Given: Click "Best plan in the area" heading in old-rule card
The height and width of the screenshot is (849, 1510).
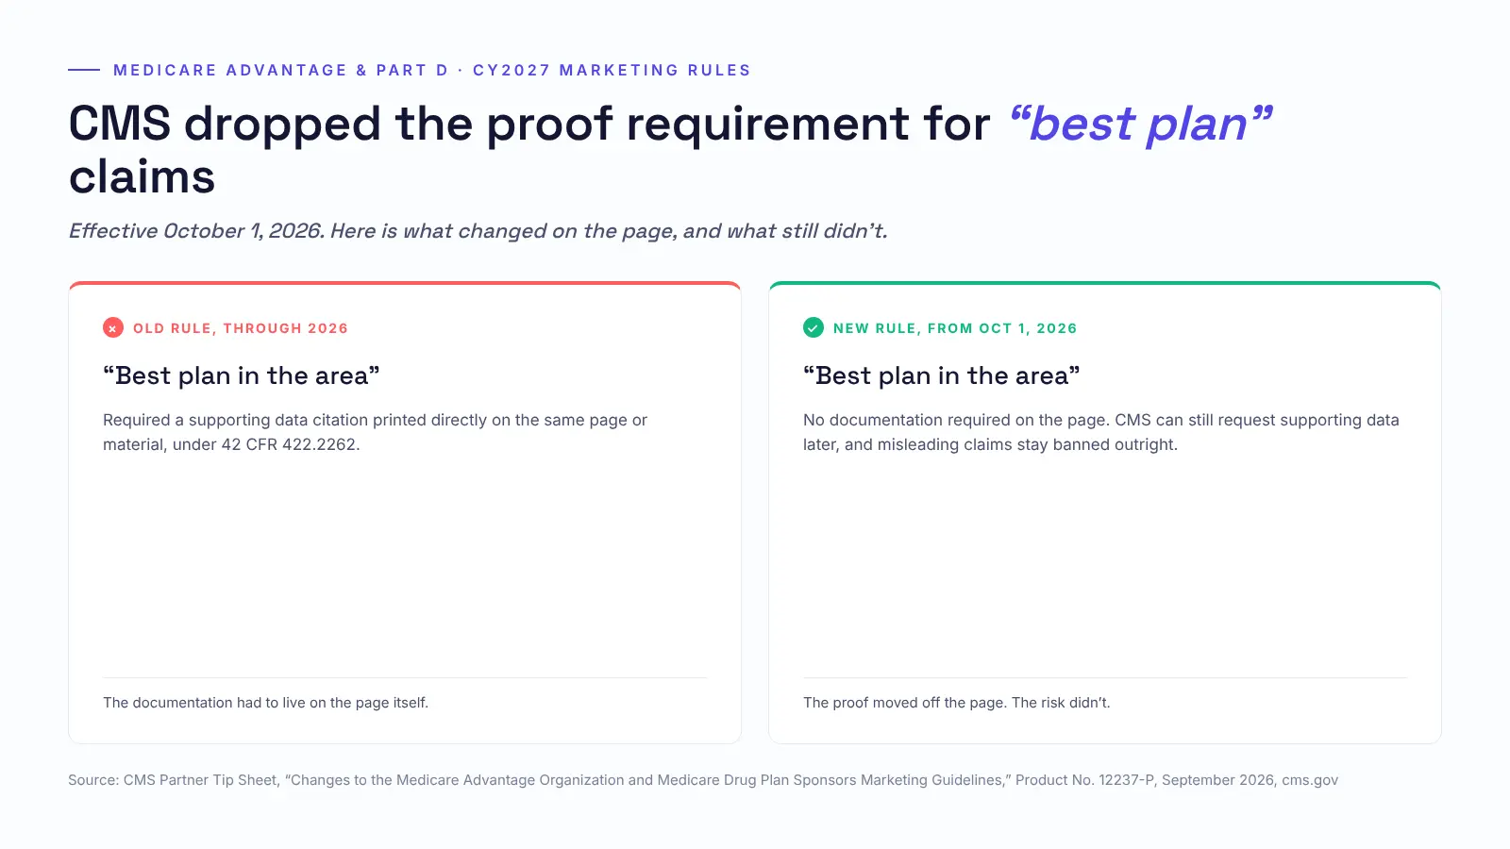Looking at the screenshot, I should click(x=242, y=375).
